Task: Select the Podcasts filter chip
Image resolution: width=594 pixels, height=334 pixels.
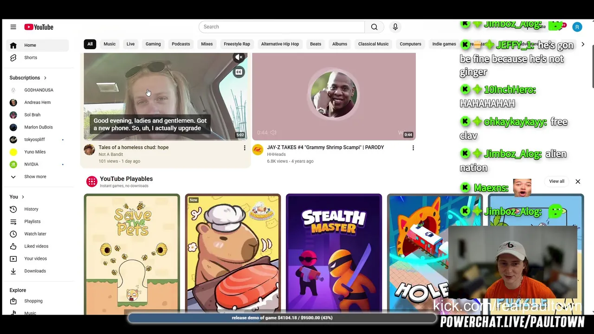Action: (x=181, y=44)
